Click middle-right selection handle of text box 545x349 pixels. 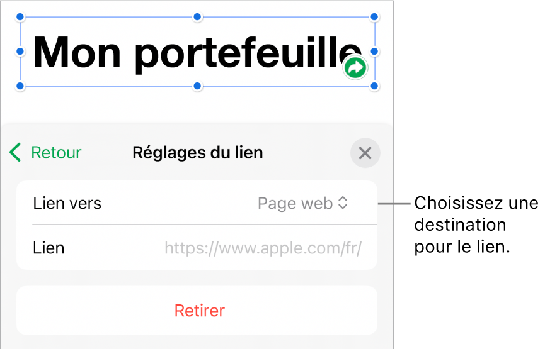click(375, 51)
